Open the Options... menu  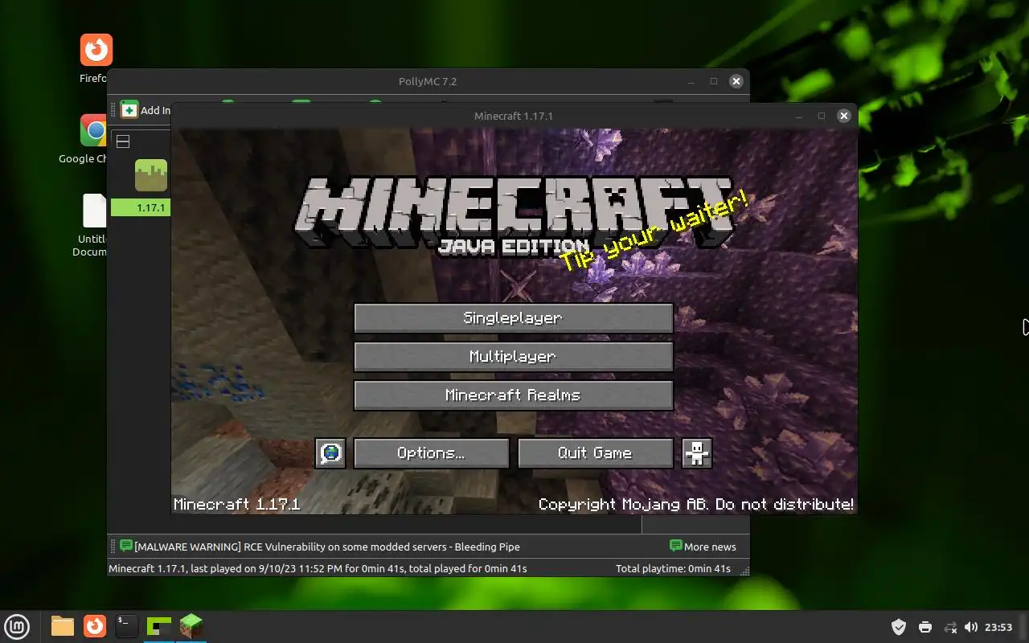pyautogui.click(x=431, y=453)
